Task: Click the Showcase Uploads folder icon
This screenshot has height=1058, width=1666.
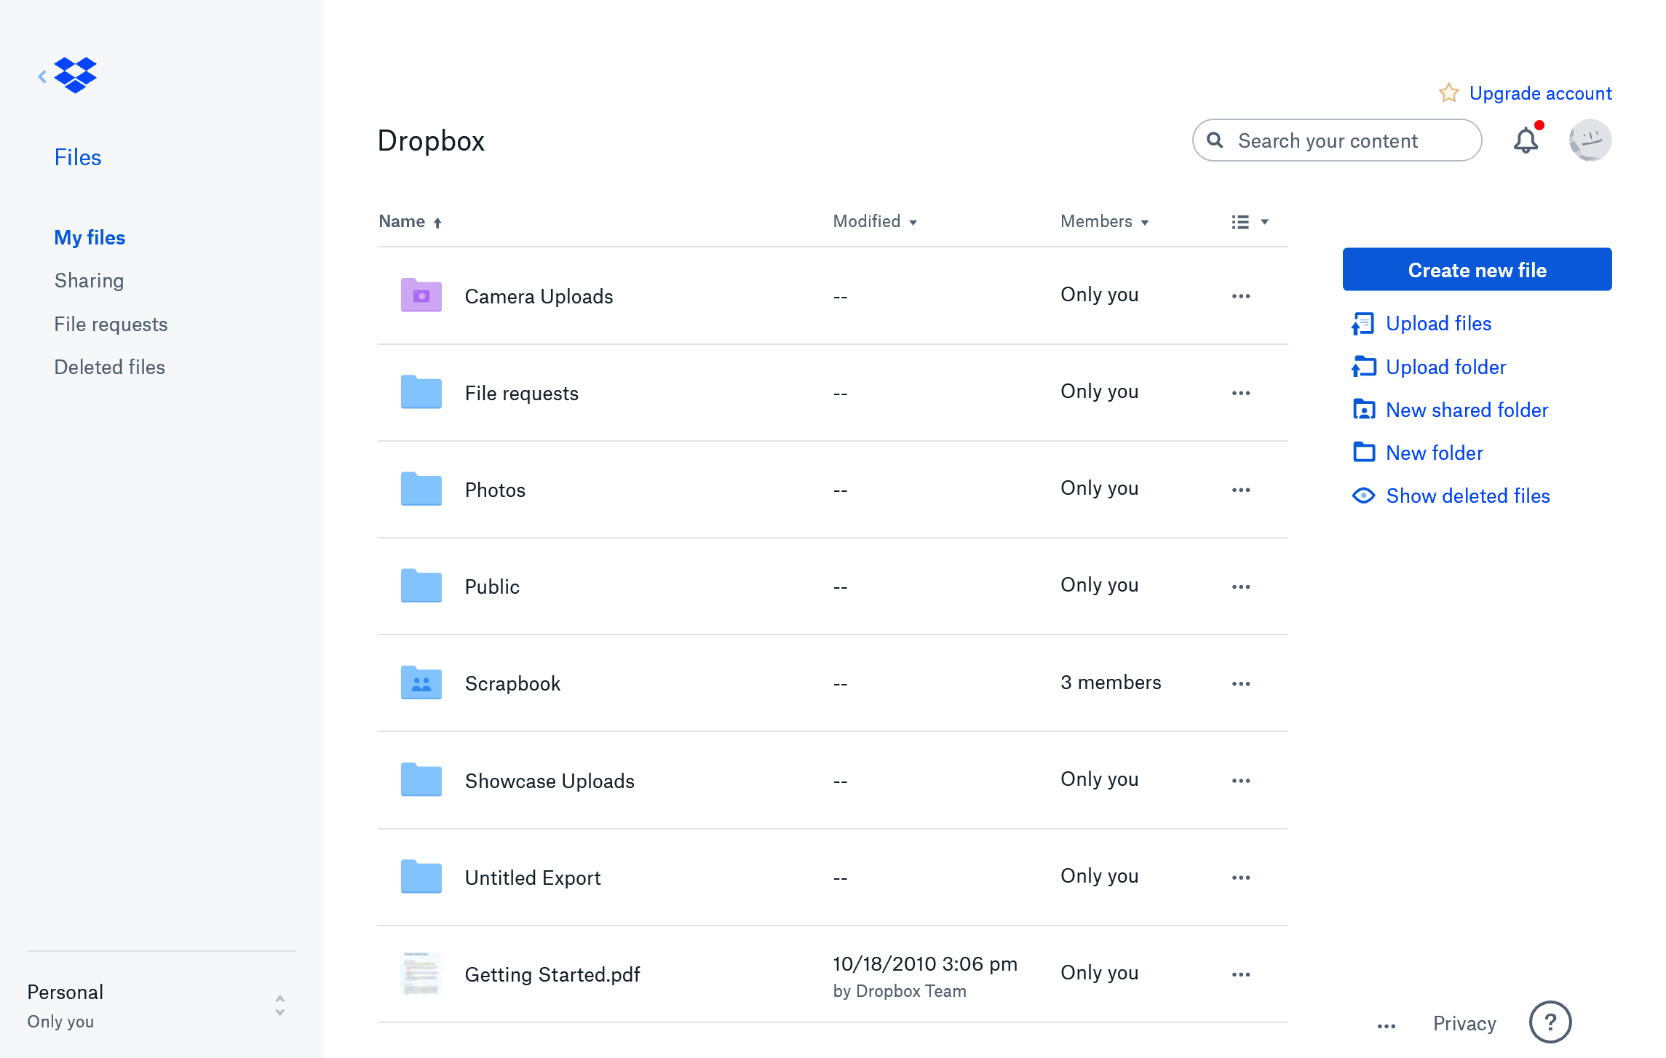Action: pos(421,780)
